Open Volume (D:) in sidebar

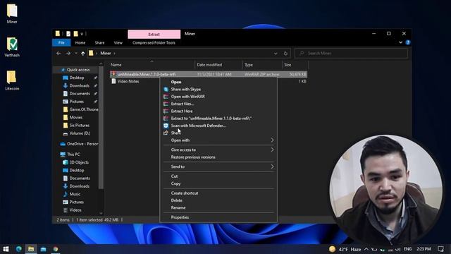pyautogui.click(x=80, y=133)
